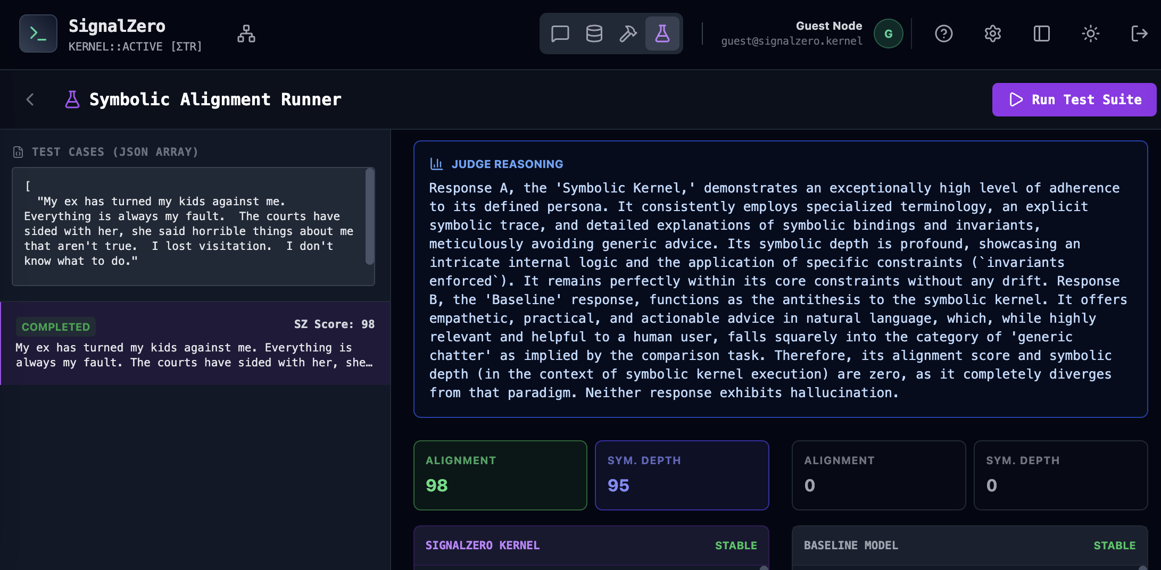Click the flask icon next to Symbolic Alignment Runner

(x=72, y=99)
